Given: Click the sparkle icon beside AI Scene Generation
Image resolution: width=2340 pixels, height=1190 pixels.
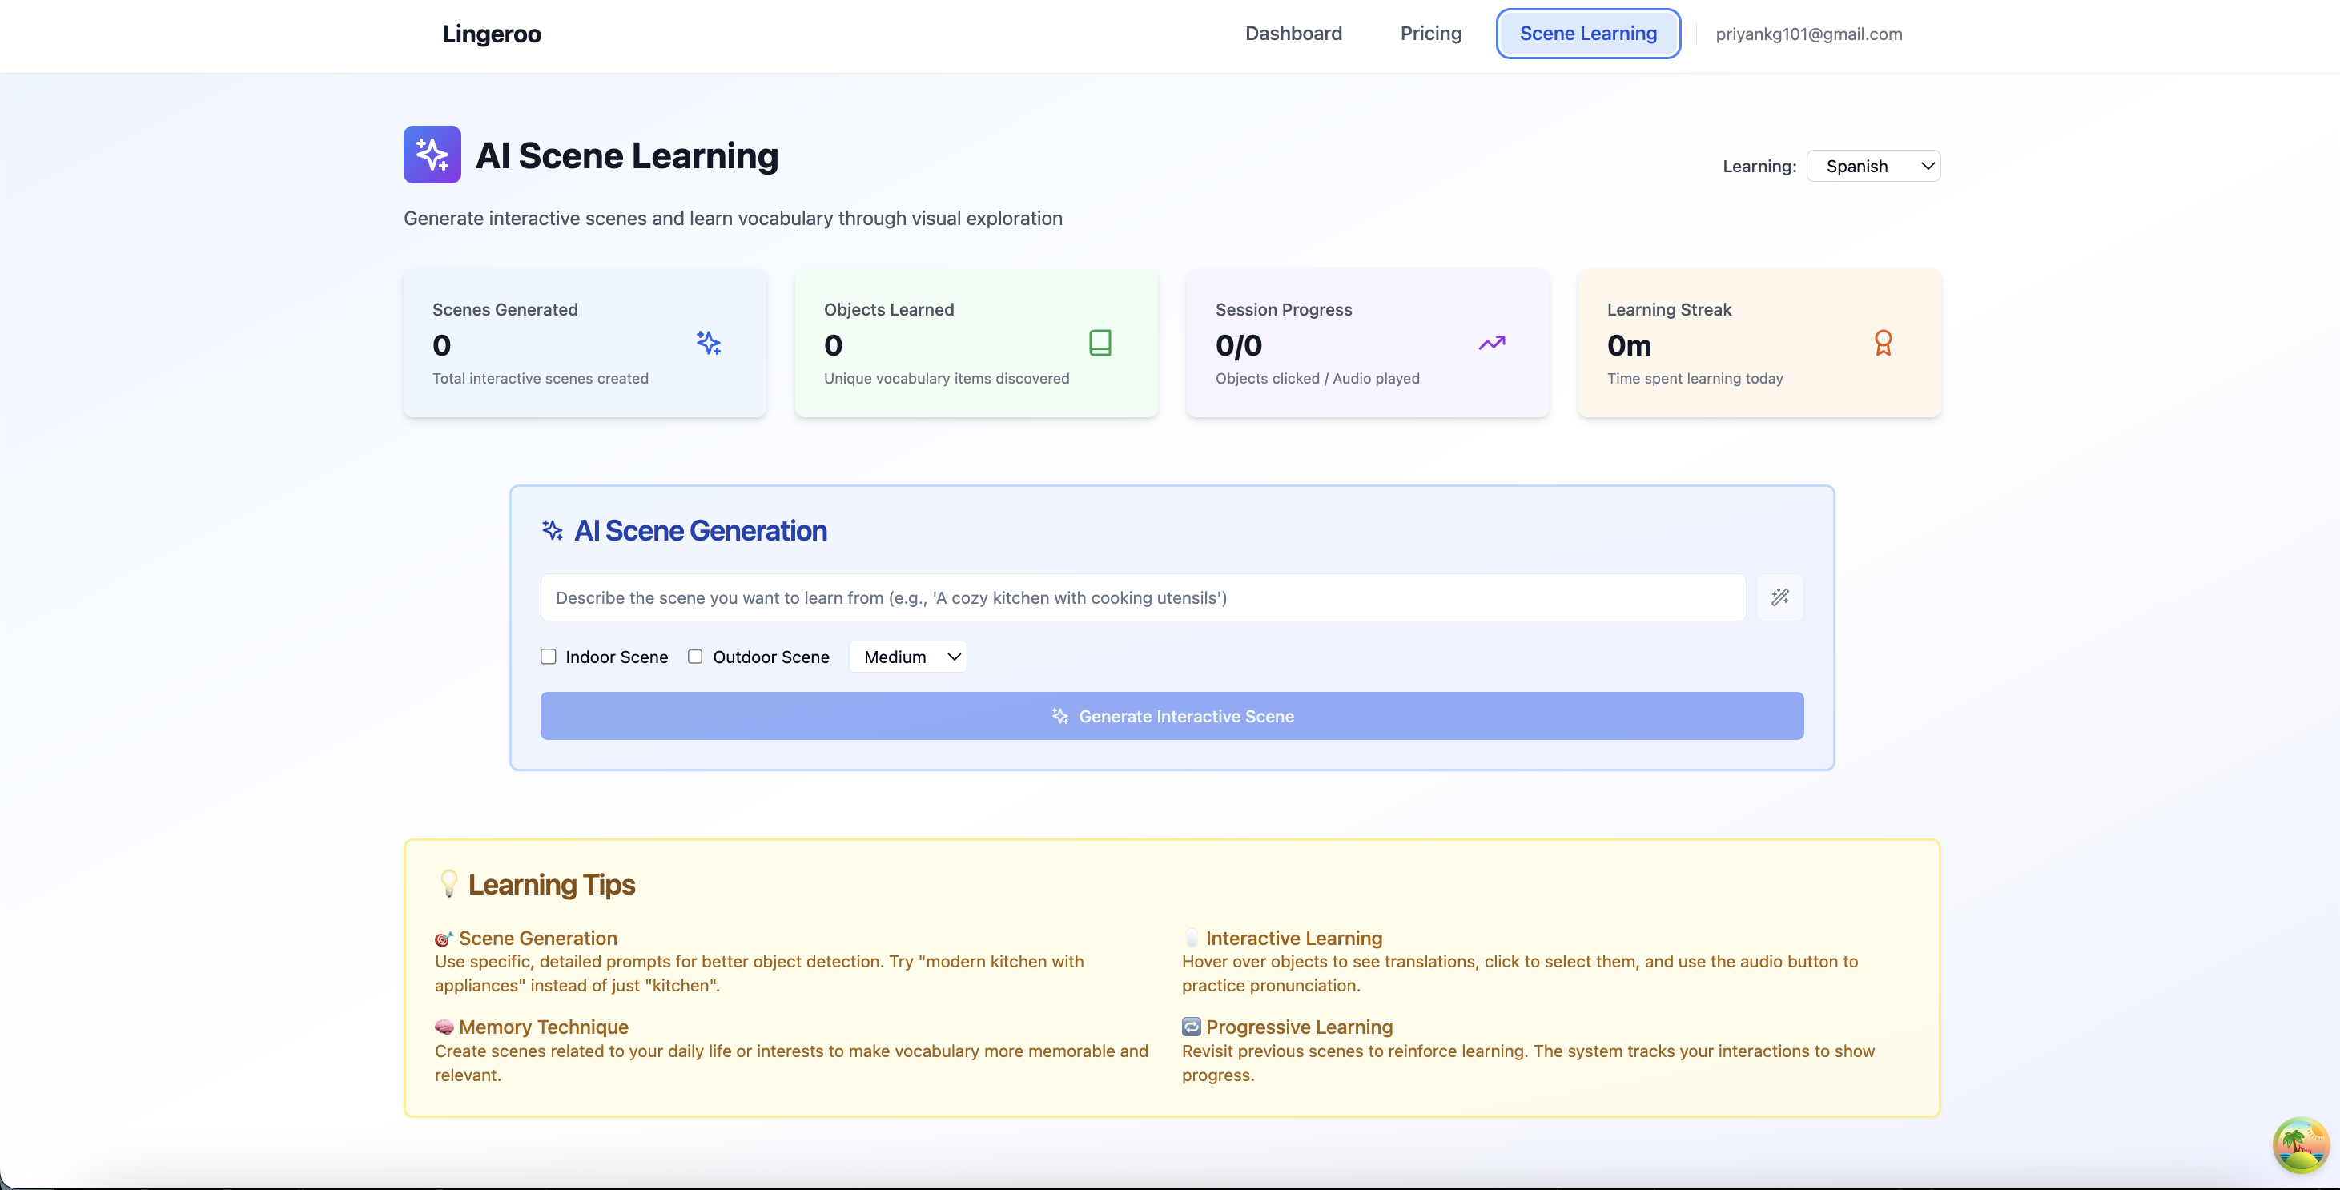Looking at the screenshot, I should [553, 529].
